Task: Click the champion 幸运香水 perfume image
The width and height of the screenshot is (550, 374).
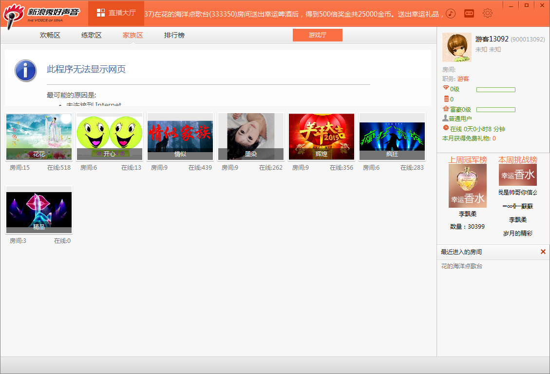Action: (x=468, y=186)
